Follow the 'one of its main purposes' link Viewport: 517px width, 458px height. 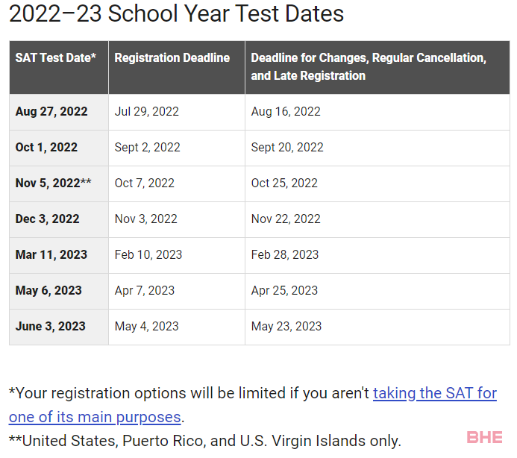coord(95,417)
